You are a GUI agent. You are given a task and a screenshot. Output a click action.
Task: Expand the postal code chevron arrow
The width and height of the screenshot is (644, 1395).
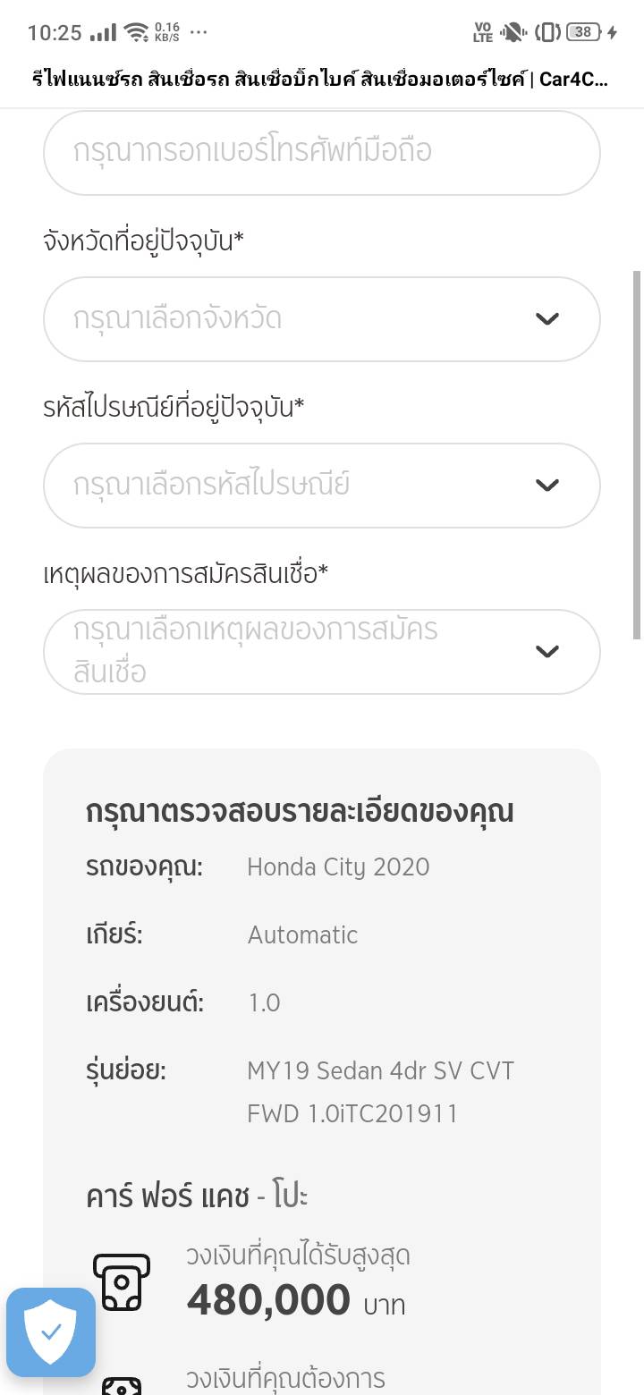click(x=547, y=486)
